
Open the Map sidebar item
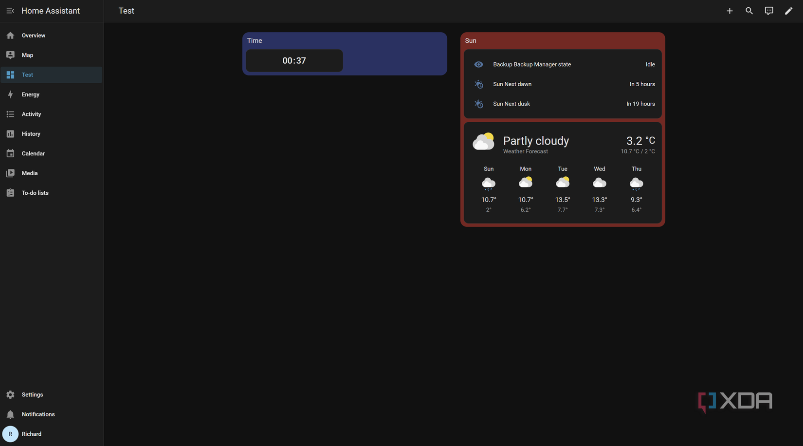(x=52, y=55)
